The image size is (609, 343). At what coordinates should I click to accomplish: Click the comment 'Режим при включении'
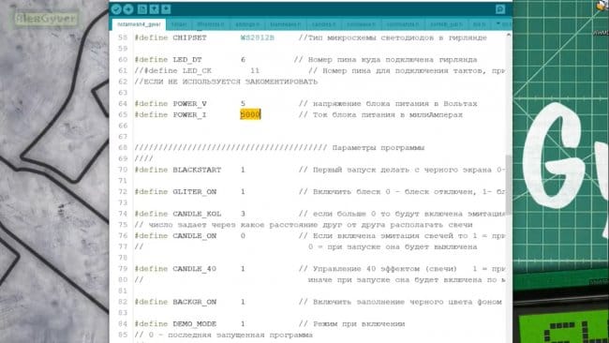tap(352, 323)
